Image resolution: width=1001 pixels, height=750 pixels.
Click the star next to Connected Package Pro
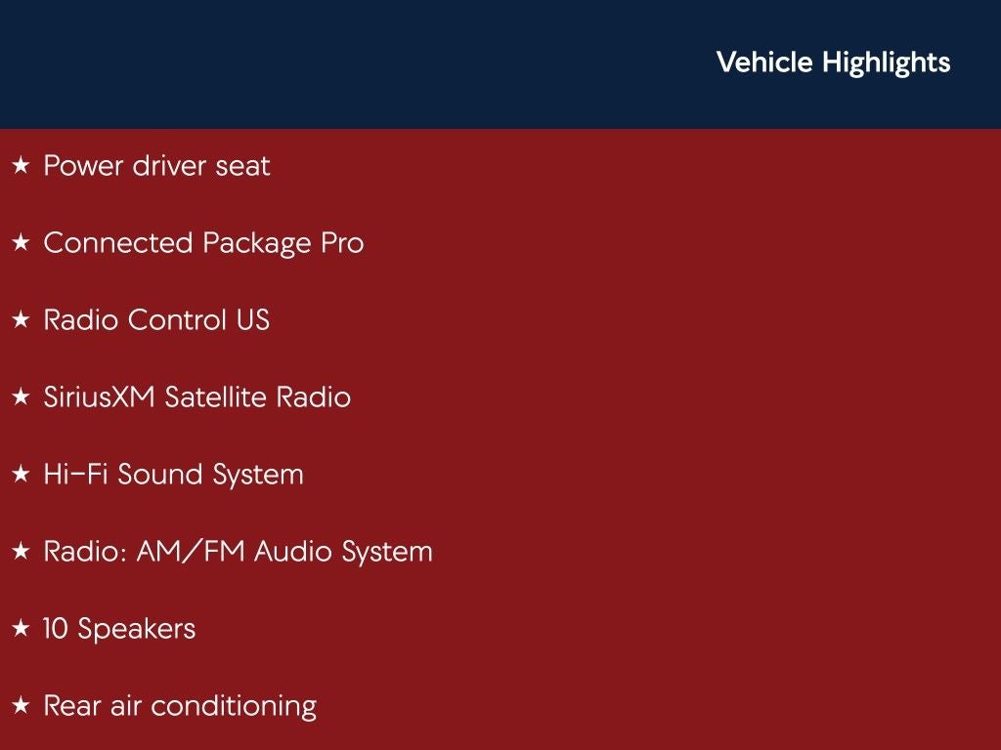click(21, 244)
